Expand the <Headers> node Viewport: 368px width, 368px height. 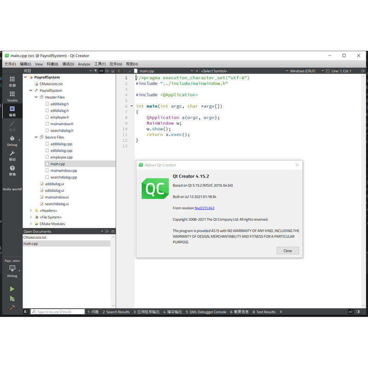(x=31, y=211)
